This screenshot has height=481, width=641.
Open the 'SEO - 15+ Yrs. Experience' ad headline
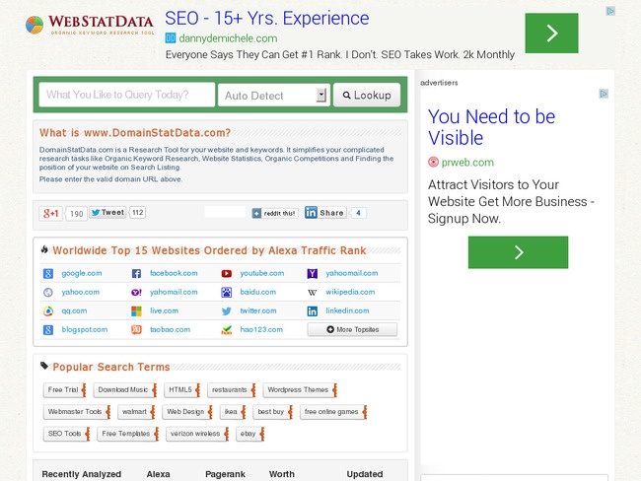(267, 19)
